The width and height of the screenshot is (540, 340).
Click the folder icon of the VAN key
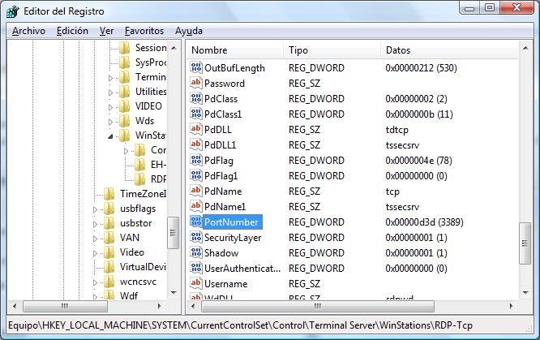[x=109, y=238]
